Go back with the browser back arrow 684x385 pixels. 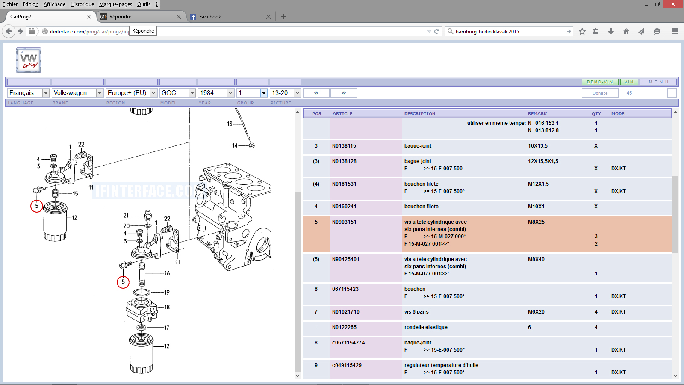point(9,31)
